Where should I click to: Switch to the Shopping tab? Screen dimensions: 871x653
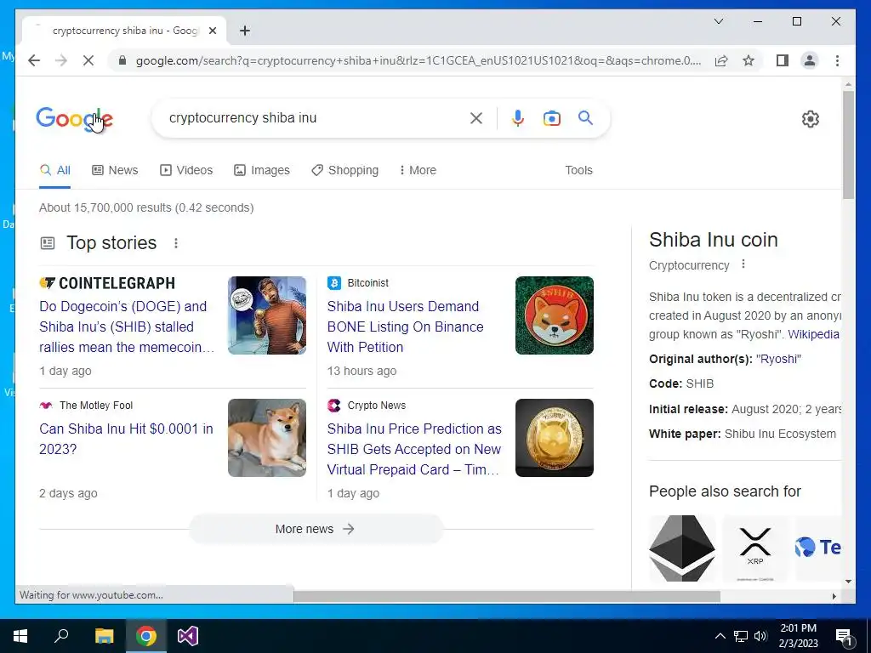pyautogui.click(x=345, y=170)
